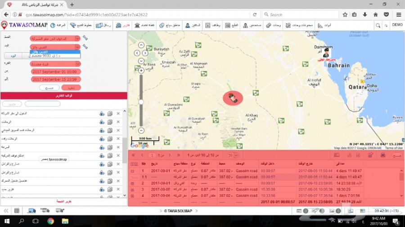
Task: Open the Windows notification center
Action: (x=396, y=221)
